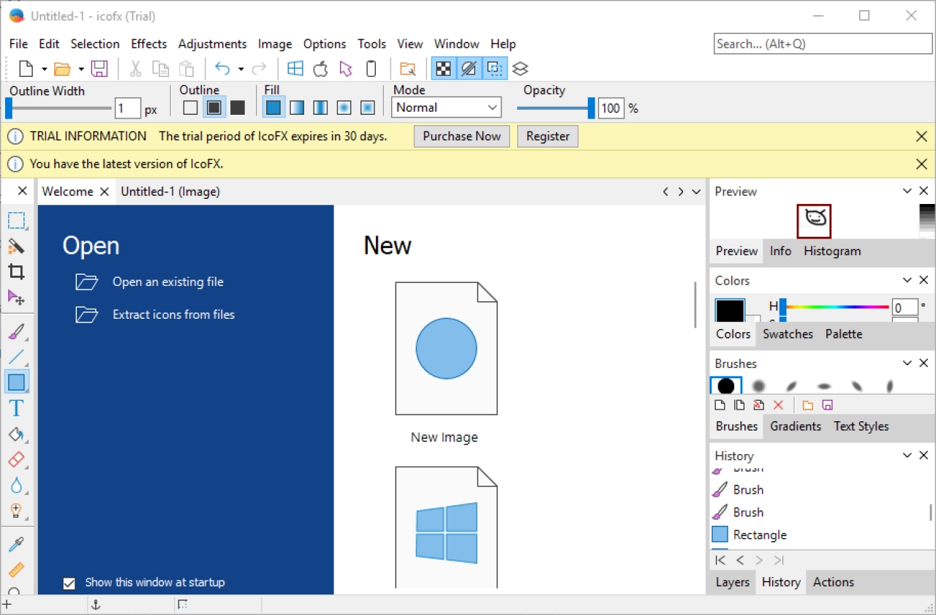936x615 pixels.
Task: Open the New file dropdown arrow
Action: pyautogui.click(x=45, y=69)
